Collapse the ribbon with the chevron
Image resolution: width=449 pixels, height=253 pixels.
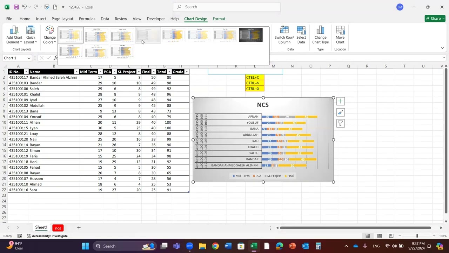(x=442, y=48)
